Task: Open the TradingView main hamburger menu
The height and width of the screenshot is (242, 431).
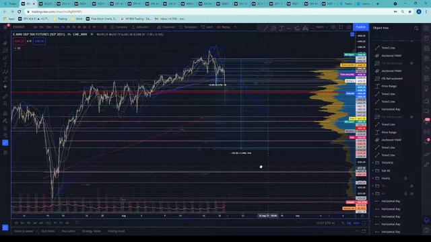Action: (x=5, y=27)
